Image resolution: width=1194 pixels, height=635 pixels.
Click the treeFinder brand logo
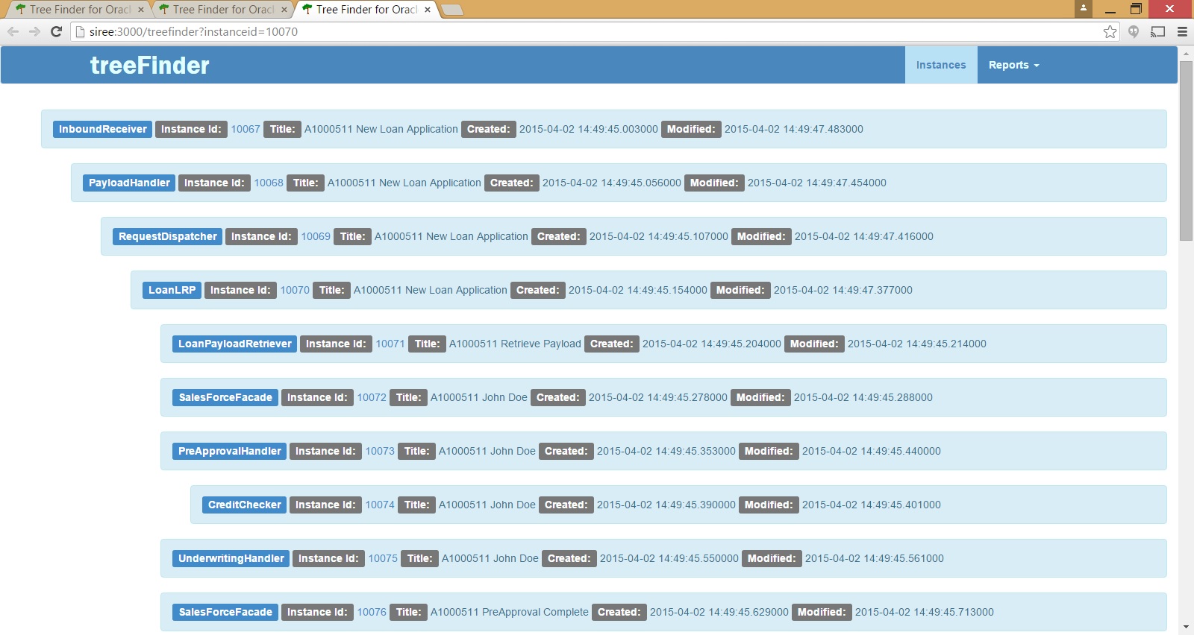pos(149,65)
